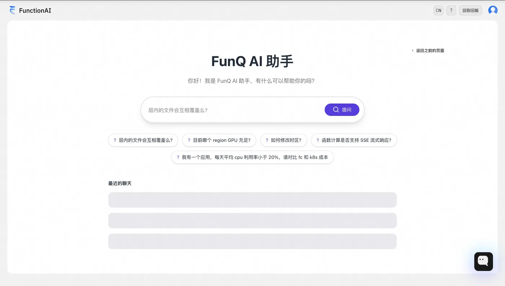
Task: Follow the 返回之前的页面 link
Action: pos(430,51)
